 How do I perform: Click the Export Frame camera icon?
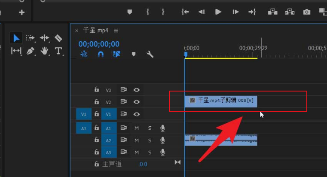coord(306,12)
